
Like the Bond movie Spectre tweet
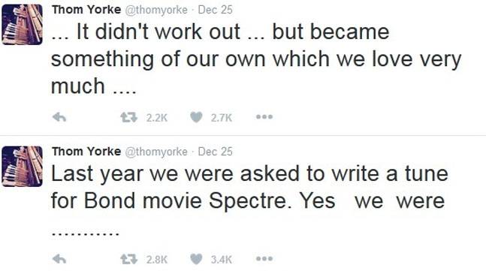[196, 259]
